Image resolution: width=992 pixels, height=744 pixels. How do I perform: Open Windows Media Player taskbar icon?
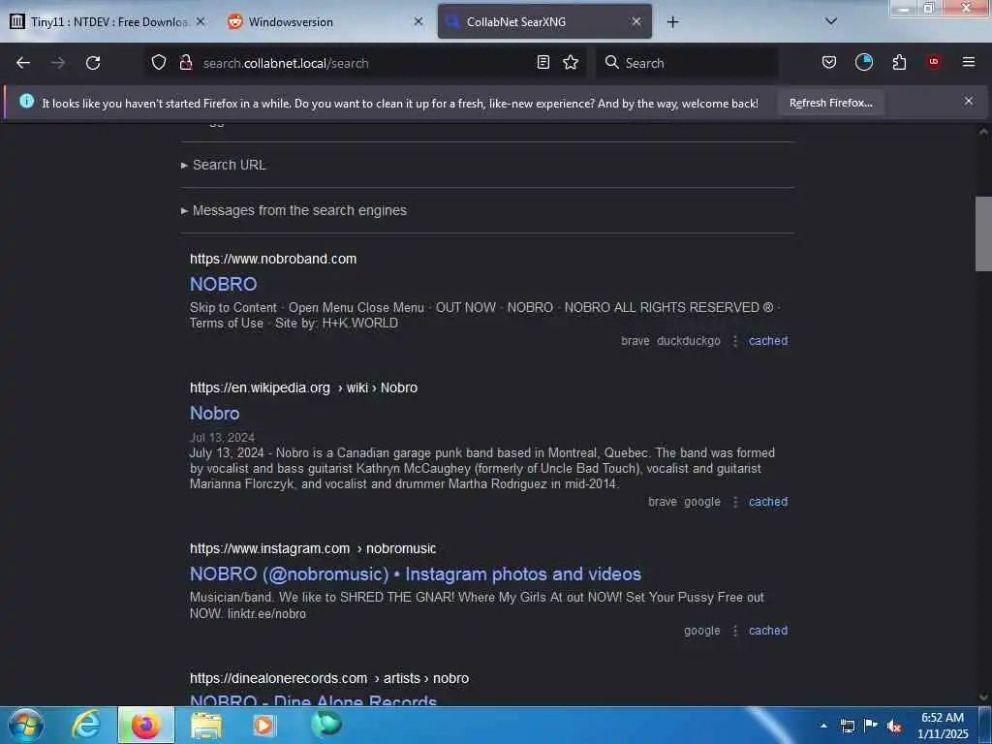pyautogui.click(x=263, y=725)
